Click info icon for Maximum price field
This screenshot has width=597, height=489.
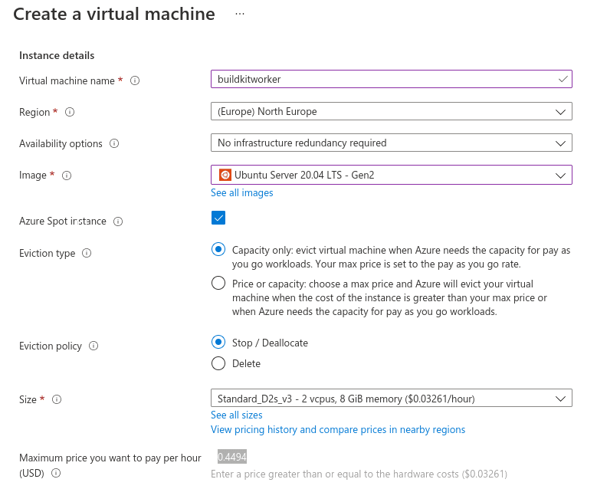click(x=56, y=473)
